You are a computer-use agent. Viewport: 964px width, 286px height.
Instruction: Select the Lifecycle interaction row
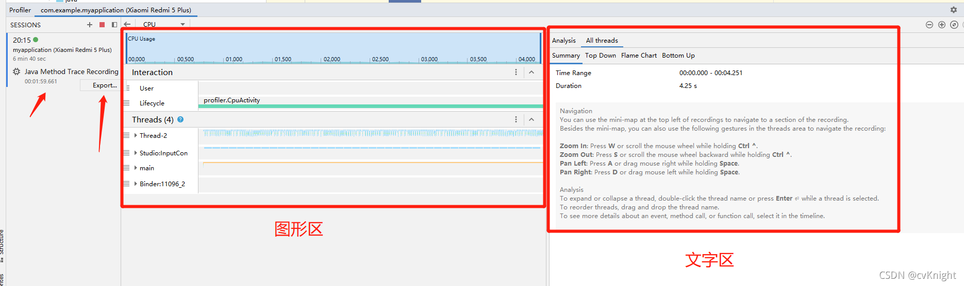(x=334, y=103)
